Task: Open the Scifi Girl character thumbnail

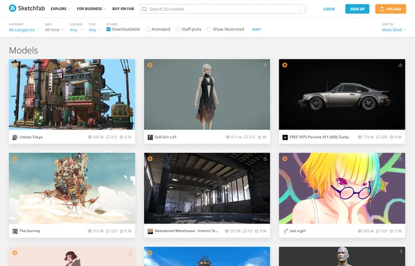Action: (x=207, y=94)
